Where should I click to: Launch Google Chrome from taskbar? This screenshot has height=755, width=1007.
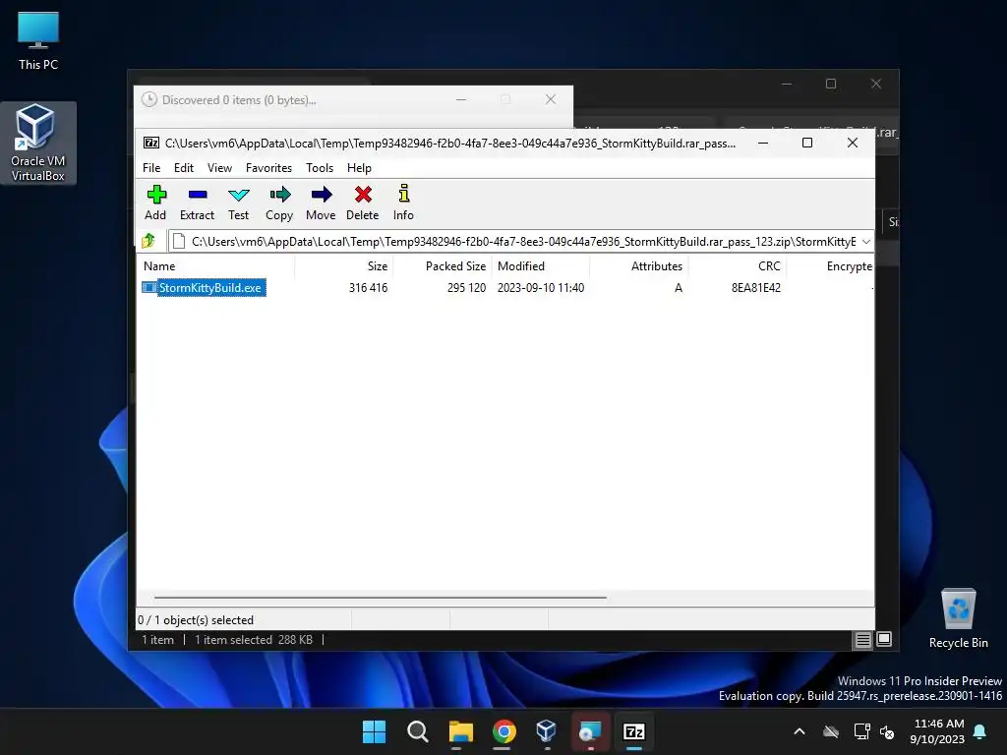504,731
